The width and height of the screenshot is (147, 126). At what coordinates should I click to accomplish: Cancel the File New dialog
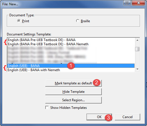tap(127, 117)
